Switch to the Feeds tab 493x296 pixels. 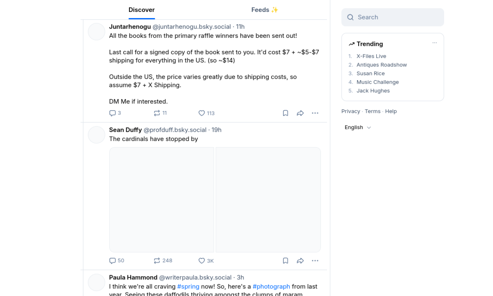[x=265, y=10]
